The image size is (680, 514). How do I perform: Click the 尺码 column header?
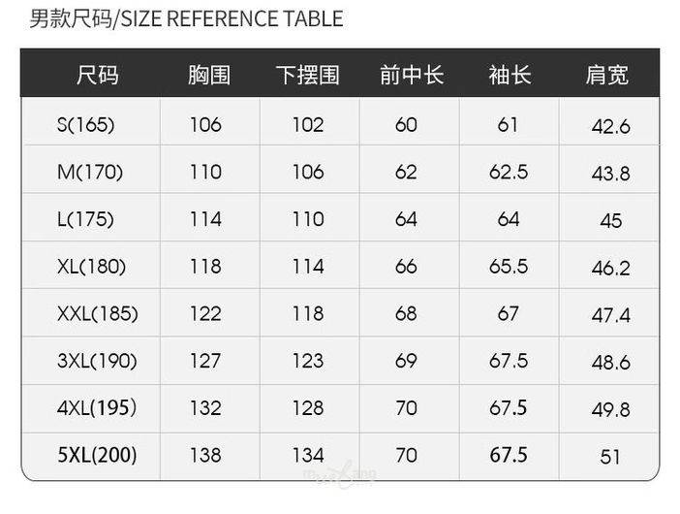(x=98, y=75)
